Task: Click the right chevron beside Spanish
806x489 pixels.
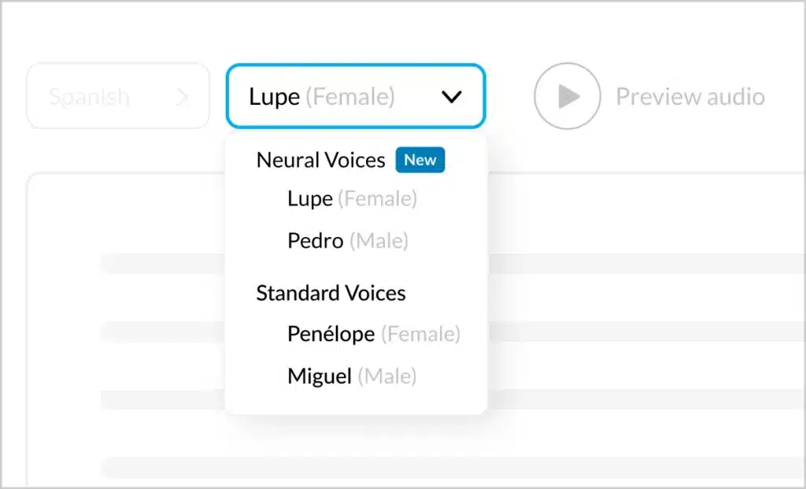Action: [x=183, y=97]
